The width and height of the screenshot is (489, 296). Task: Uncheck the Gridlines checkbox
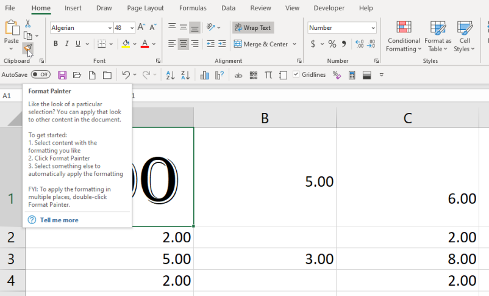tap(296, 74)
